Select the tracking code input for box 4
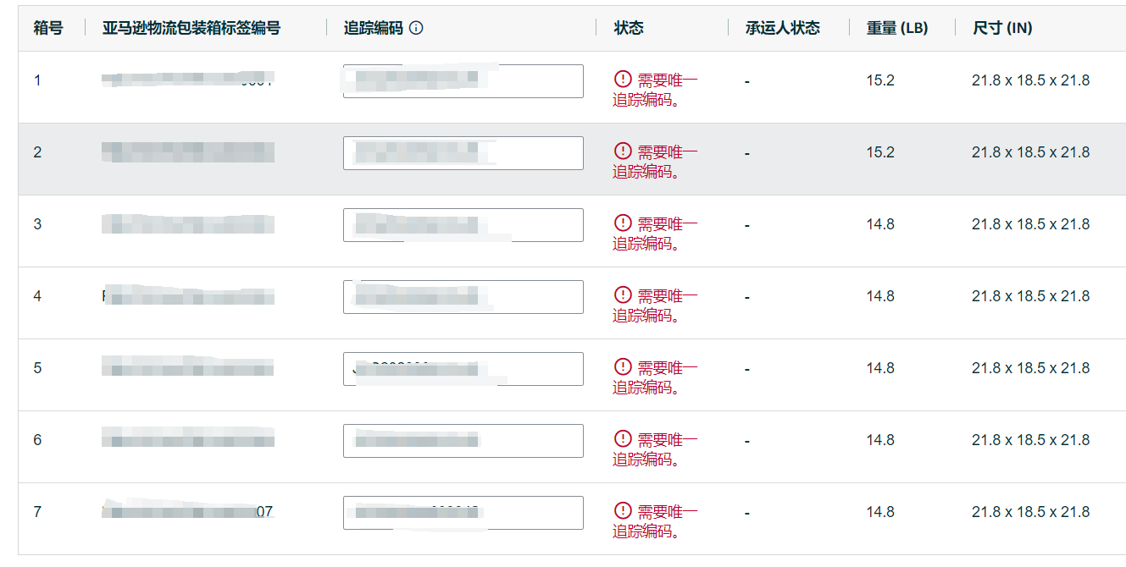 463,297
